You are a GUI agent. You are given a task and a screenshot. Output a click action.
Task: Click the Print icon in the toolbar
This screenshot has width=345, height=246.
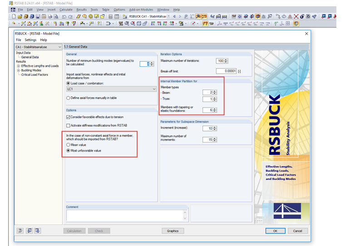click(50, 16)
